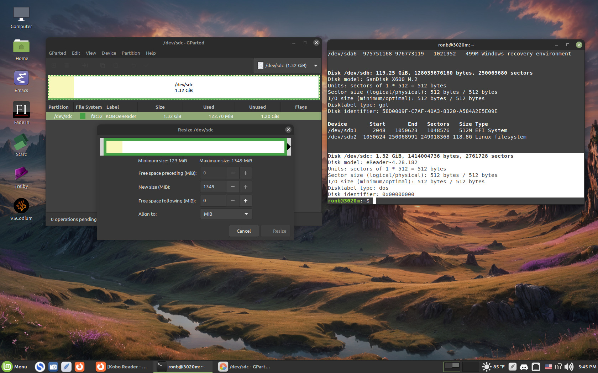The height and width of the screenshot is (373, 598).
Task: Open the Device menu in GParted
Action: coord(109,53)
